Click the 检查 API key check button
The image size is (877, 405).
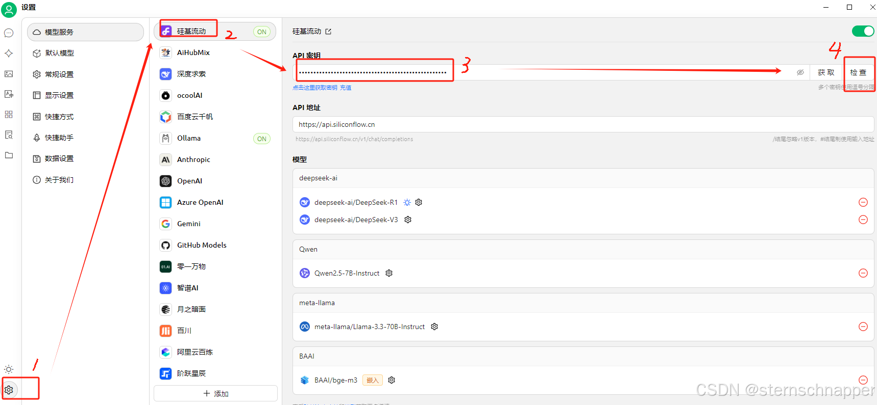(858, 72)
